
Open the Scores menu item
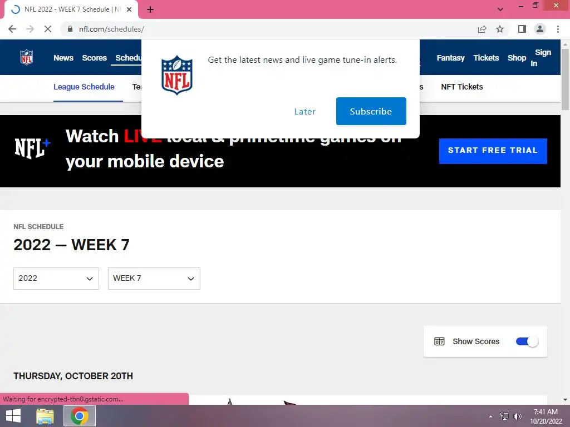click(94, 58)
